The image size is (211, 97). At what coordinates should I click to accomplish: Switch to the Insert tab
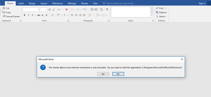point(21,3)
